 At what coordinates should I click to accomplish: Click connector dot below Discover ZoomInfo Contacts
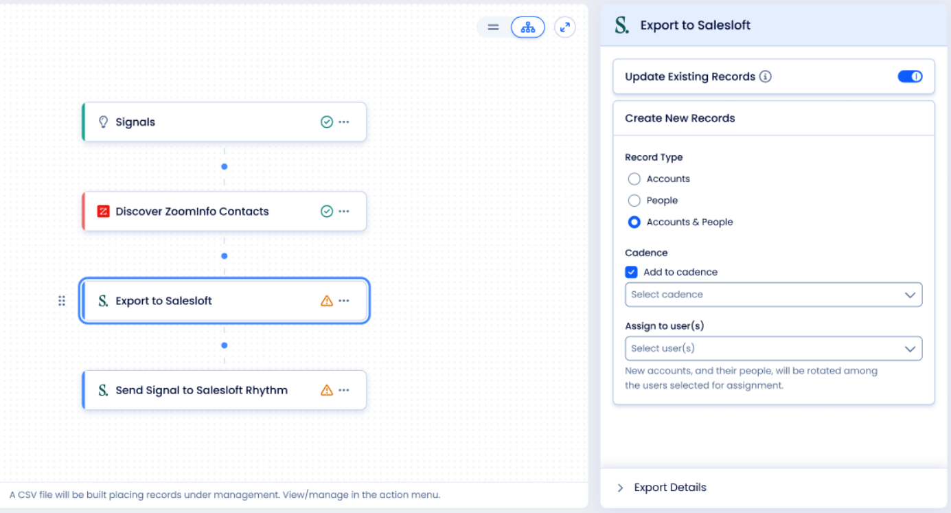point(224,256)
